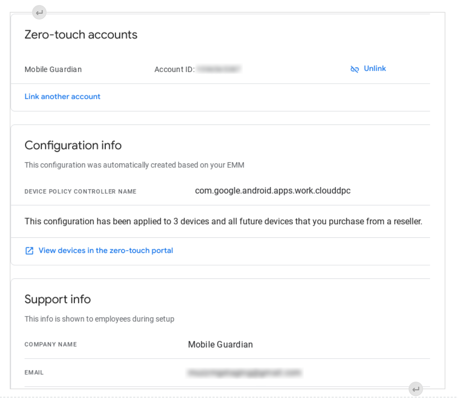Unlink the Mobile Guardian account via Unlink text
This screenshot has height=399, width=458.
[x=375, y=69]
